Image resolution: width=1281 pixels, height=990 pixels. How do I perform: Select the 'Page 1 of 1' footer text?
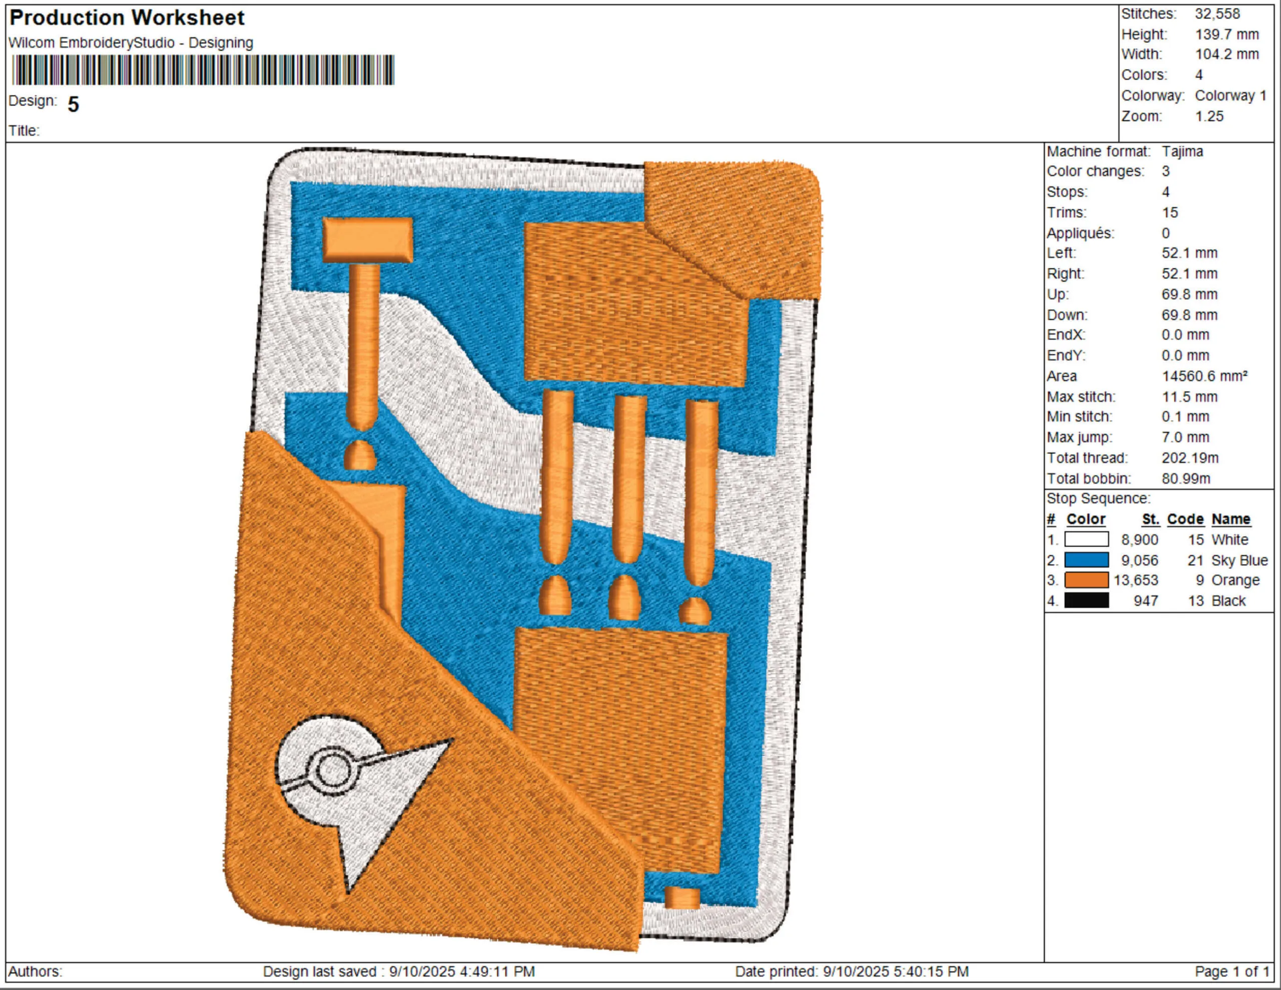pos(1232,971)
